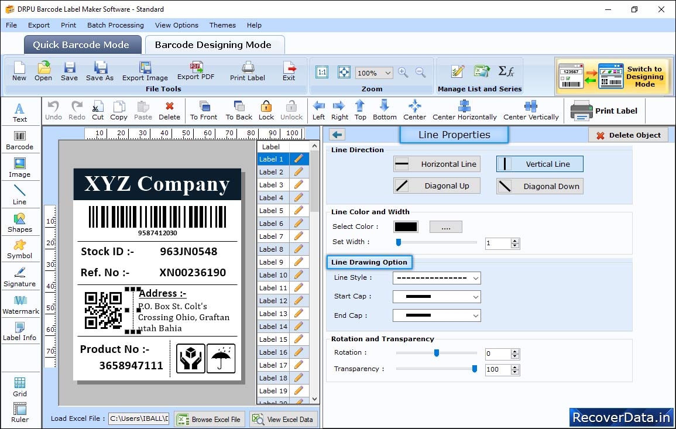Image resolution: width=676 pixels, height=429 pixels.
Task: Switch to Barcode Designing Mode tab
Action: (214, 45)
